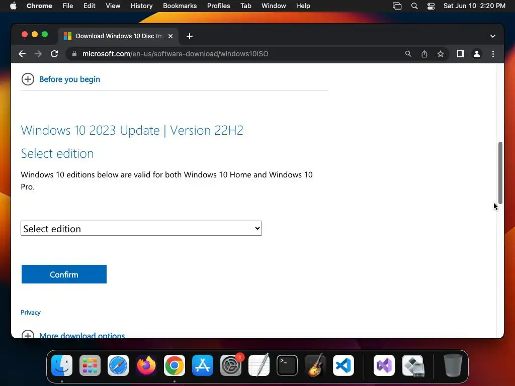Click the Select edition heading

(x=57, y=154)
